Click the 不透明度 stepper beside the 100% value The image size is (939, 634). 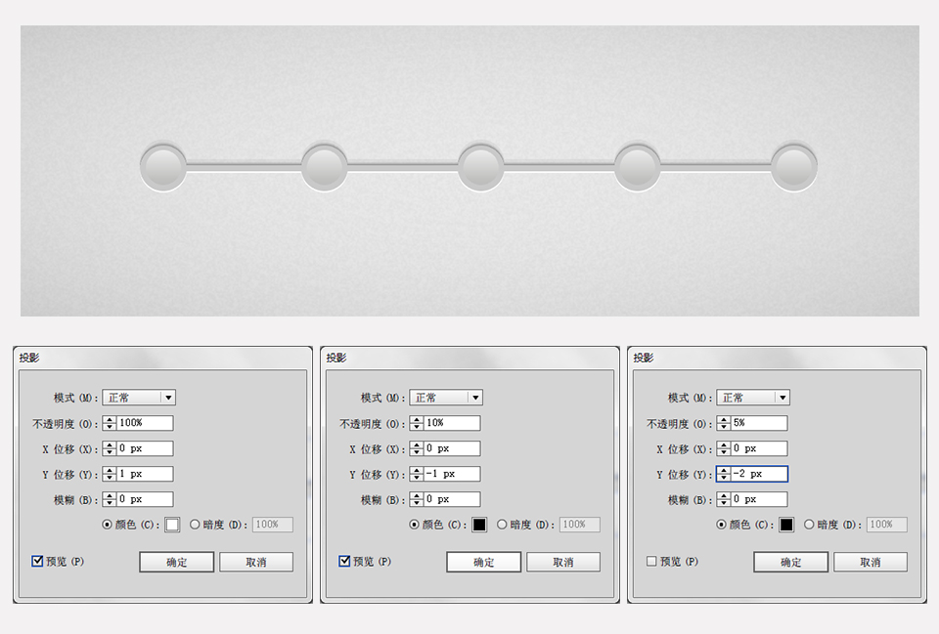click(109, 423)
